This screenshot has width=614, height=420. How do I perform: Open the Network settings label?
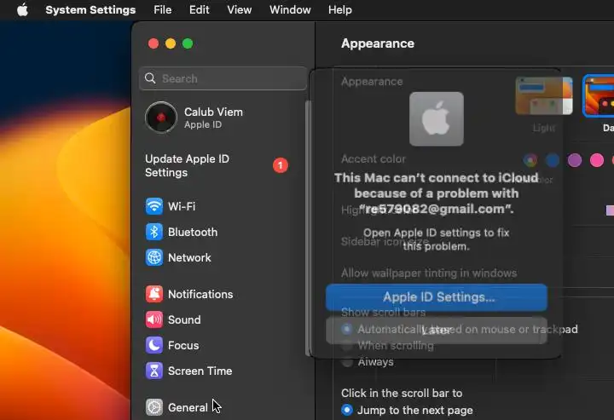click(189, 258)
